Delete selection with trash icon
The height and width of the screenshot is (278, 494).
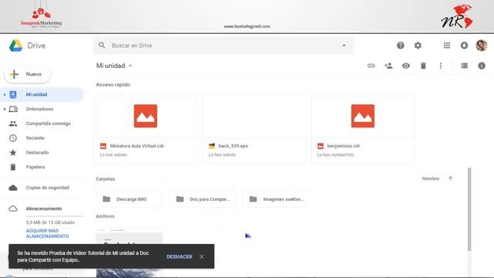tap(423, 66)
